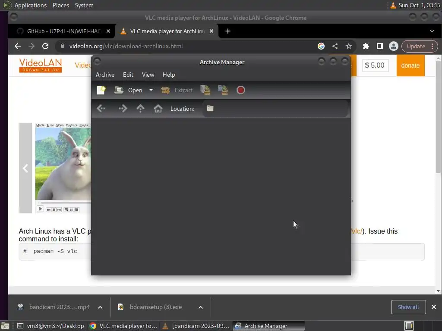Switch to Archive Manager taskbar entry
This screenshot has width=442, height=331.
[268, 326]
